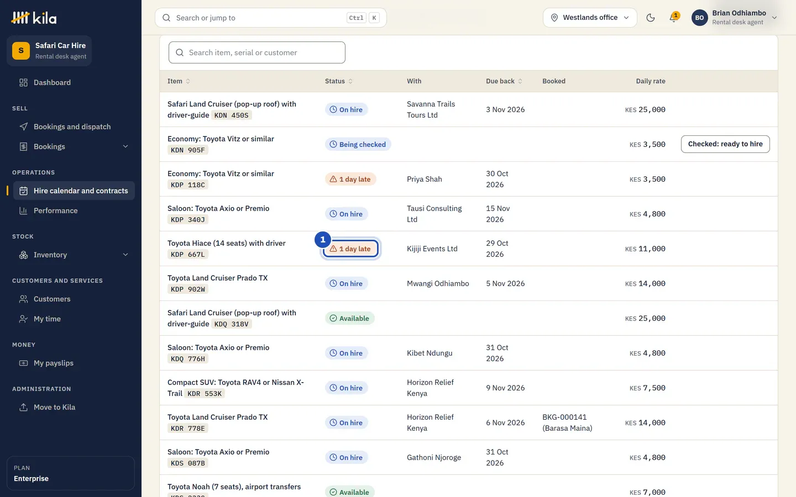Click the KDP 902W plate tag
The height and width of the screenshot is (497, 796).
click(x=188, y=289)
